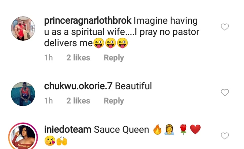View the 2 likes under the "Beautiful" comment
The image size is (244, 149).
pos(78,101)
